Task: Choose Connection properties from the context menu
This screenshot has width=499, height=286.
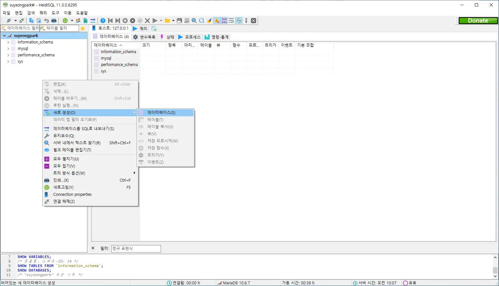Action: pos(72,195)
